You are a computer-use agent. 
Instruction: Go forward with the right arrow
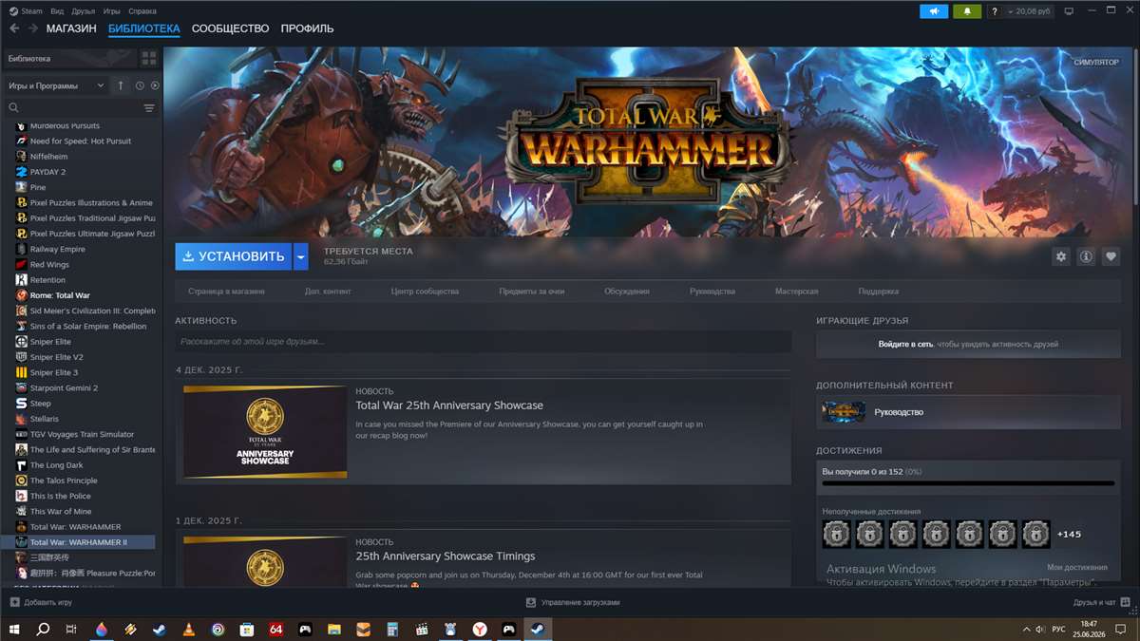(x=33, y=28)
